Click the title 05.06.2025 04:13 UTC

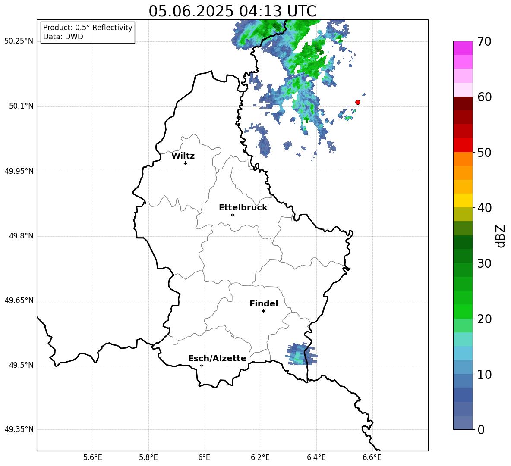coord(232,11)
